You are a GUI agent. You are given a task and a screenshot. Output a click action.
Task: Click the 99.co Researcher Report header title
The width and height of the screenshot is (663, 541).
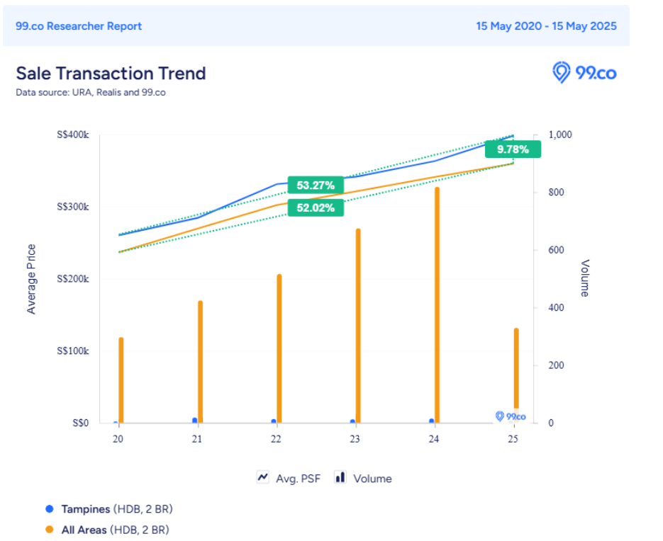tap(79, 26)
